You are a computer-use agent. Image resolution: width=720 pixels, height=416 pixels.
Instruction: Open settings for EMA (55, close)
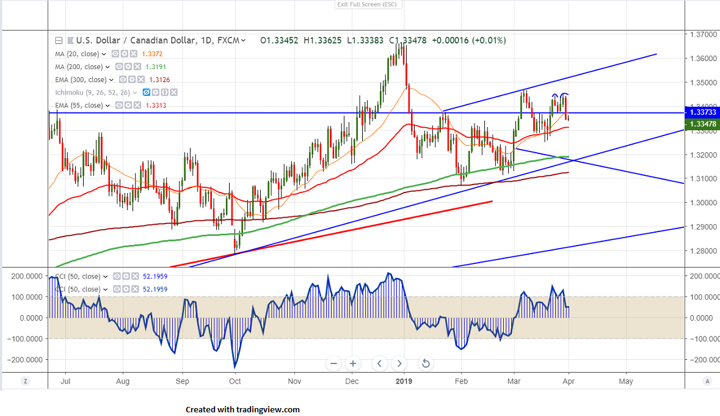[128, 105]
